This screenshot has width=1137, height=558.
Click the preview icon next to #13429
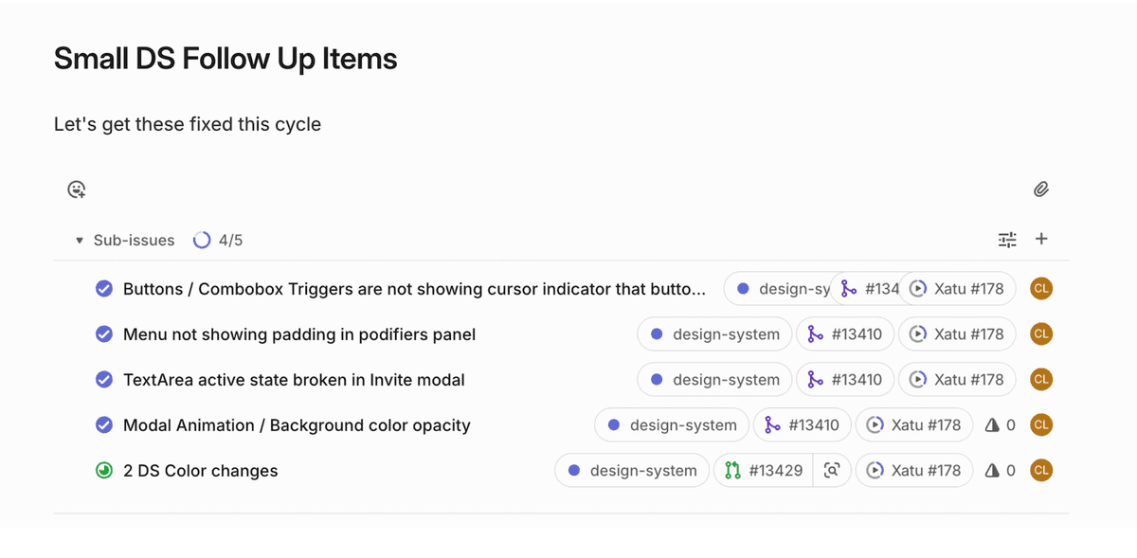click(832, 471)
